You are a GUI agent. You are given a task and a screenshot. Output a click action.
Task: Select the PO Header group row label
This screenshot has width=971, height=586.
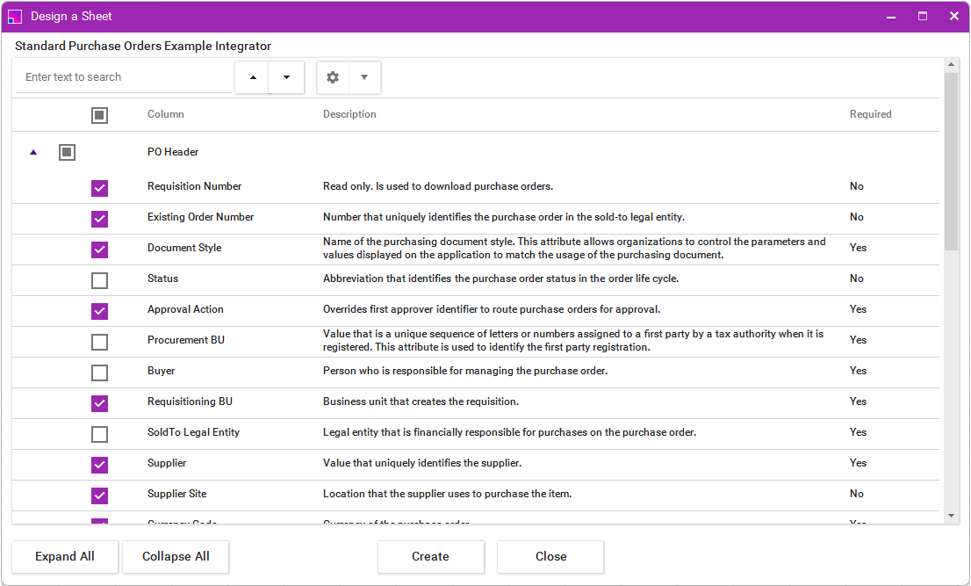click(x=173, y=152)
